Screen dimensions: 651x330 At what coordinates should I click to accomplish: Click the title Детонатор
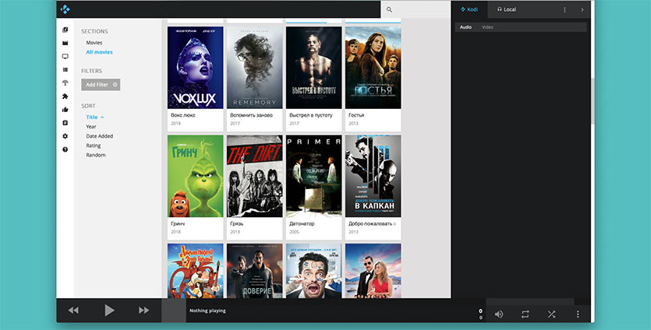[x=302, y=223]
